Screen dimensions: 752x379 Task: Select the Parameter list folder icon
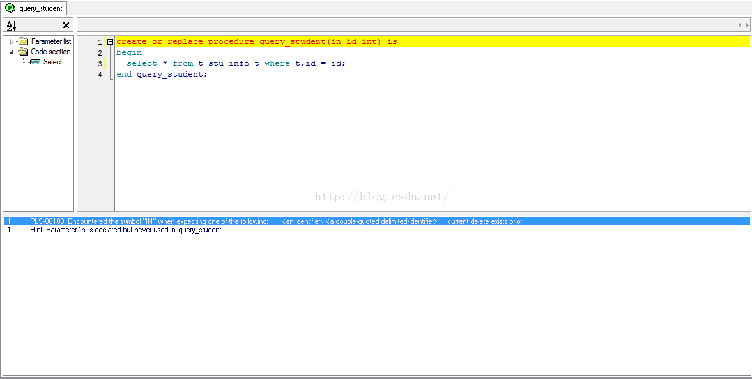24,41
